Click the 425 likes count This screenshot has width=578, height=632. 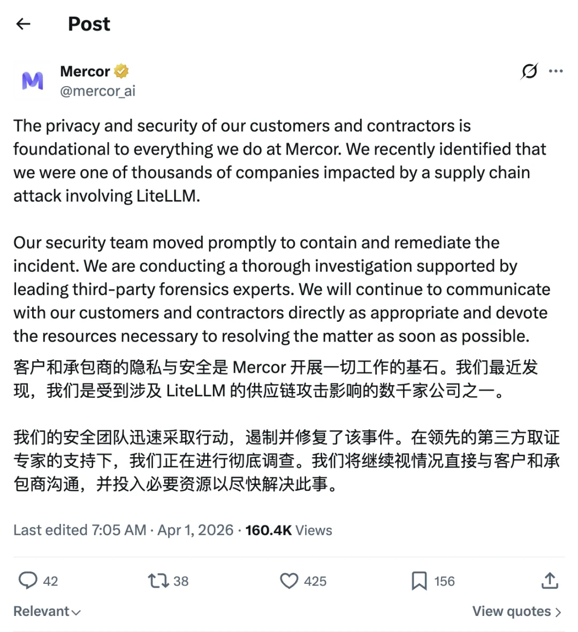tap(315, 581)
